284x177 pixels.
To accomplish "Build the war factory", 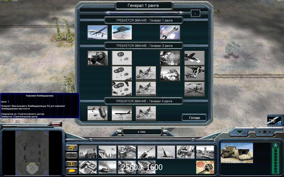I will point(186,152).
